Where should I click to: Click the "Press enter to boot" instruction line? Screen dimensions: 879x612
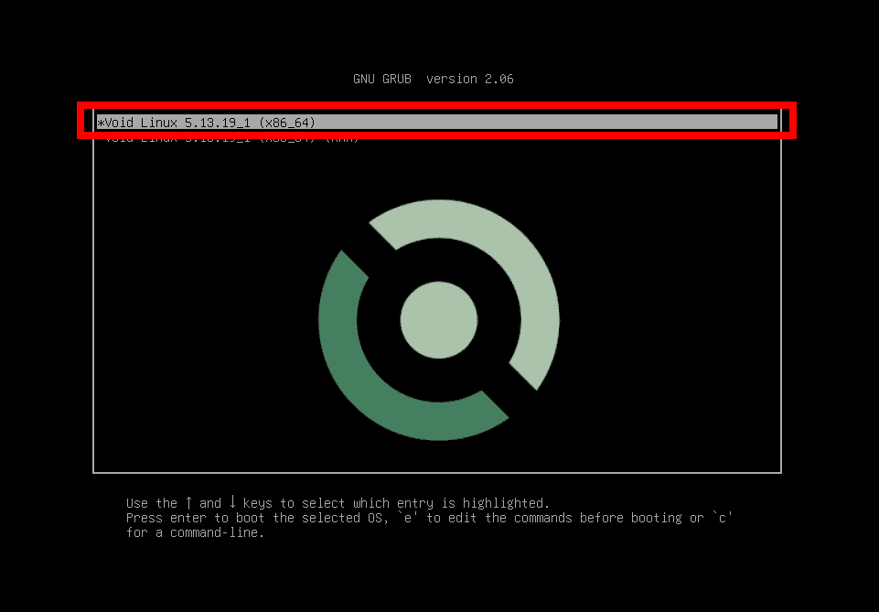[x=429, y=517]
